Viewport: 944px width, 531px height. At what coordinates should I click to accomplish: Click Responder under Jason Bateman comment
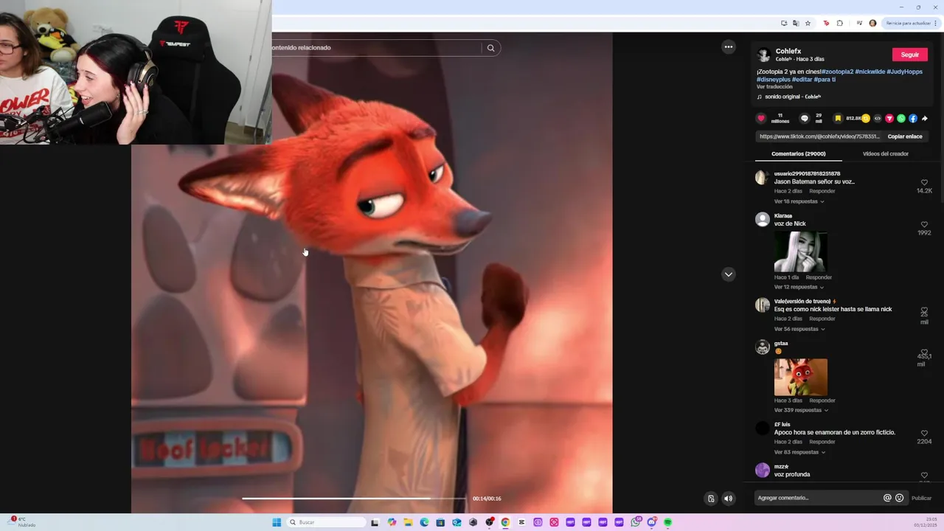[822, 191]
